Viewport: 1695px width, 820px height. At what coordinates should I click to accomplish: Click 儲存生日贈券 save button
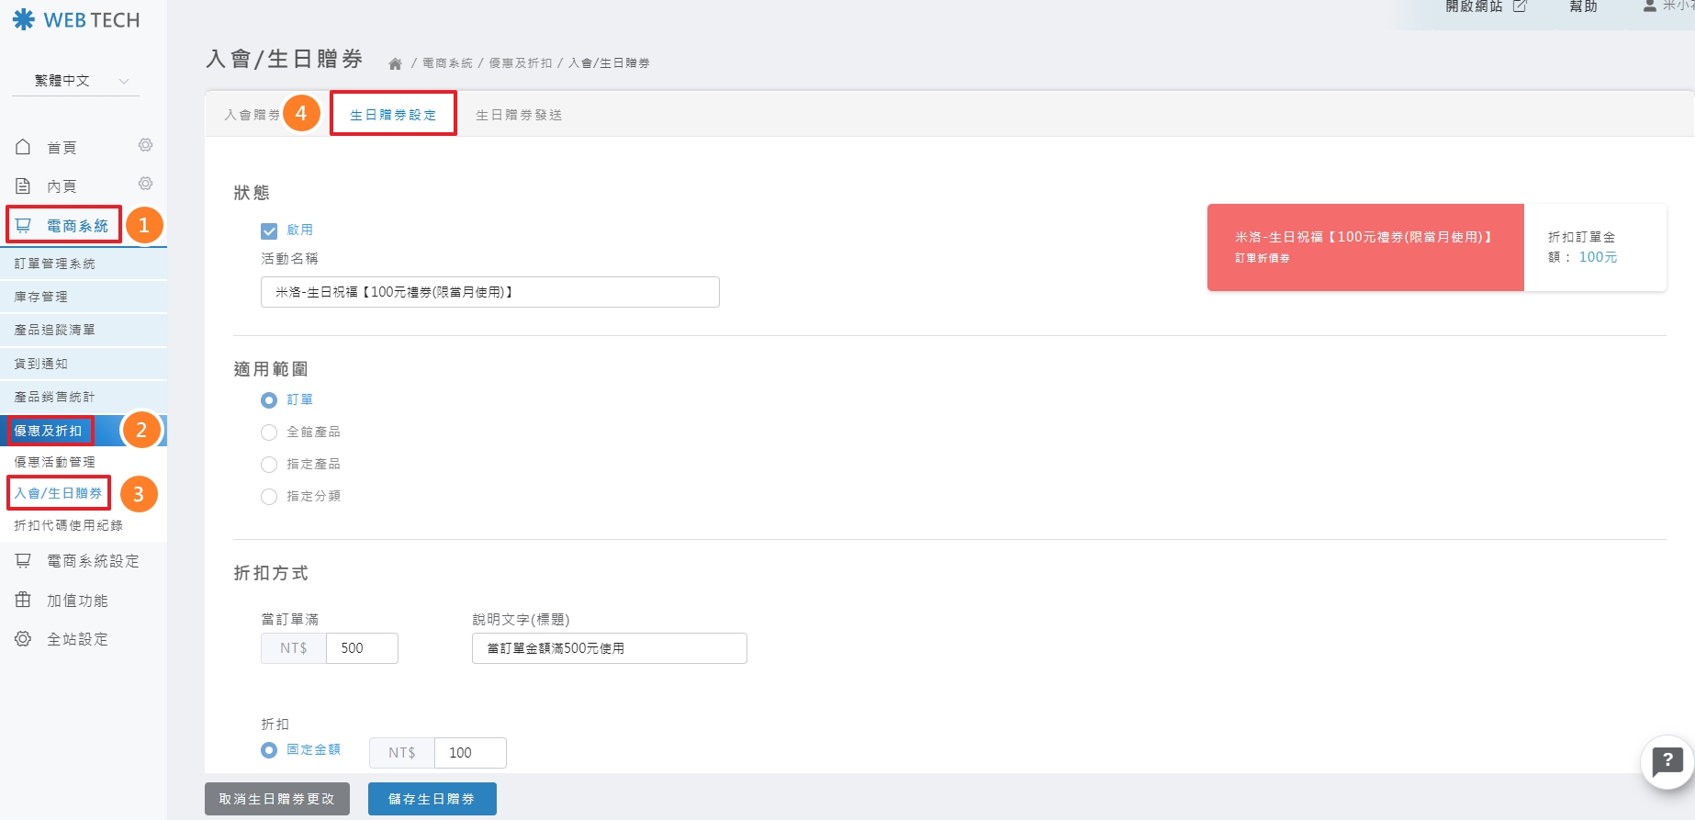[x=432, y=799]
